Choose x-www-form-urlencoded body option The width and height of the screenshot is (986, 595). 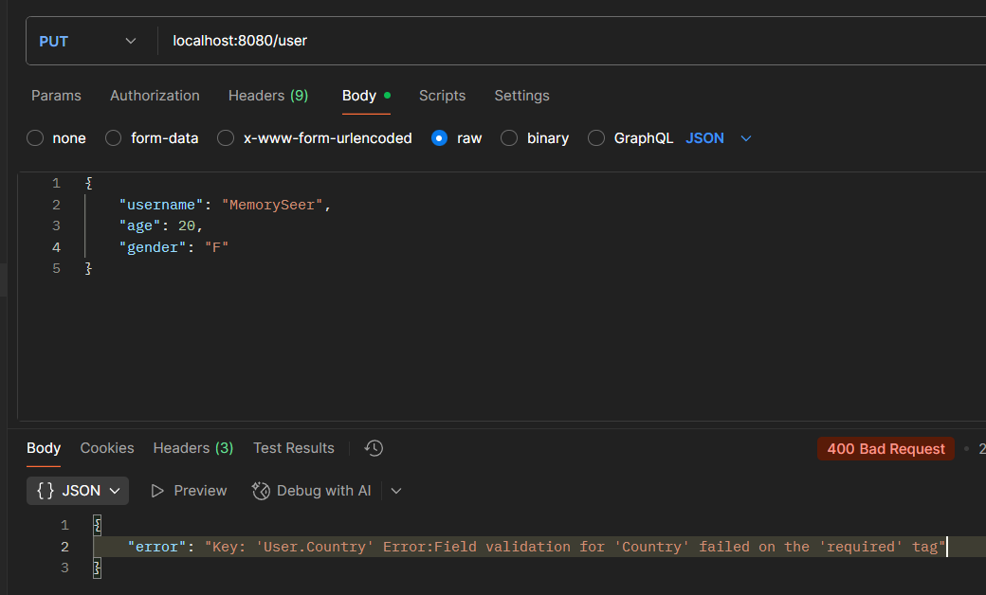coord(226,138)
